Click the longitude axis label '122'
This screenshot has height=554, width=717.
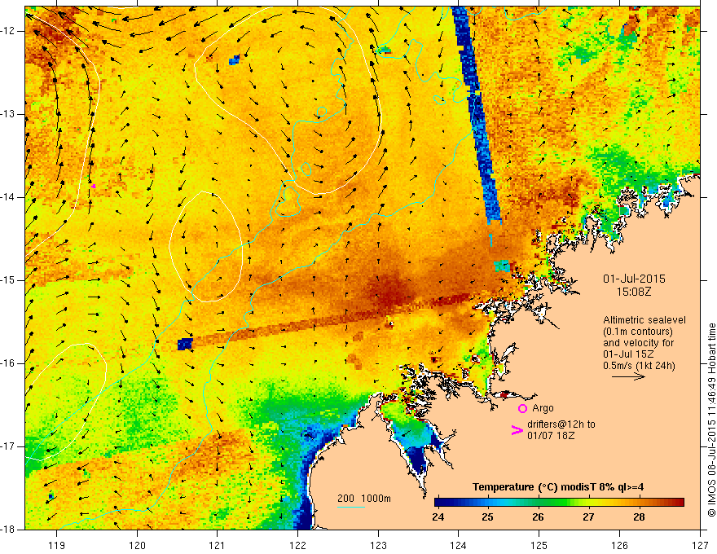click(297, 545)
